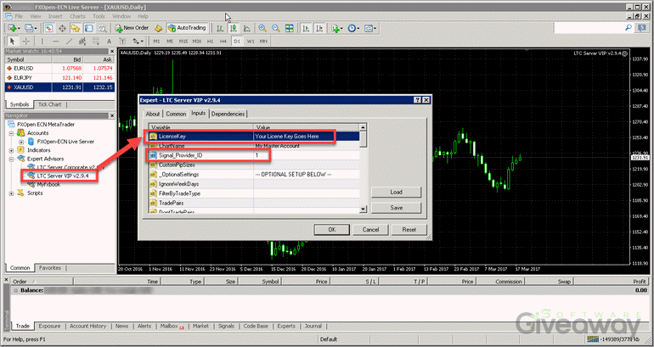
Task: Switch to the Dependencies tab
Action: click(x=228, y=114)
